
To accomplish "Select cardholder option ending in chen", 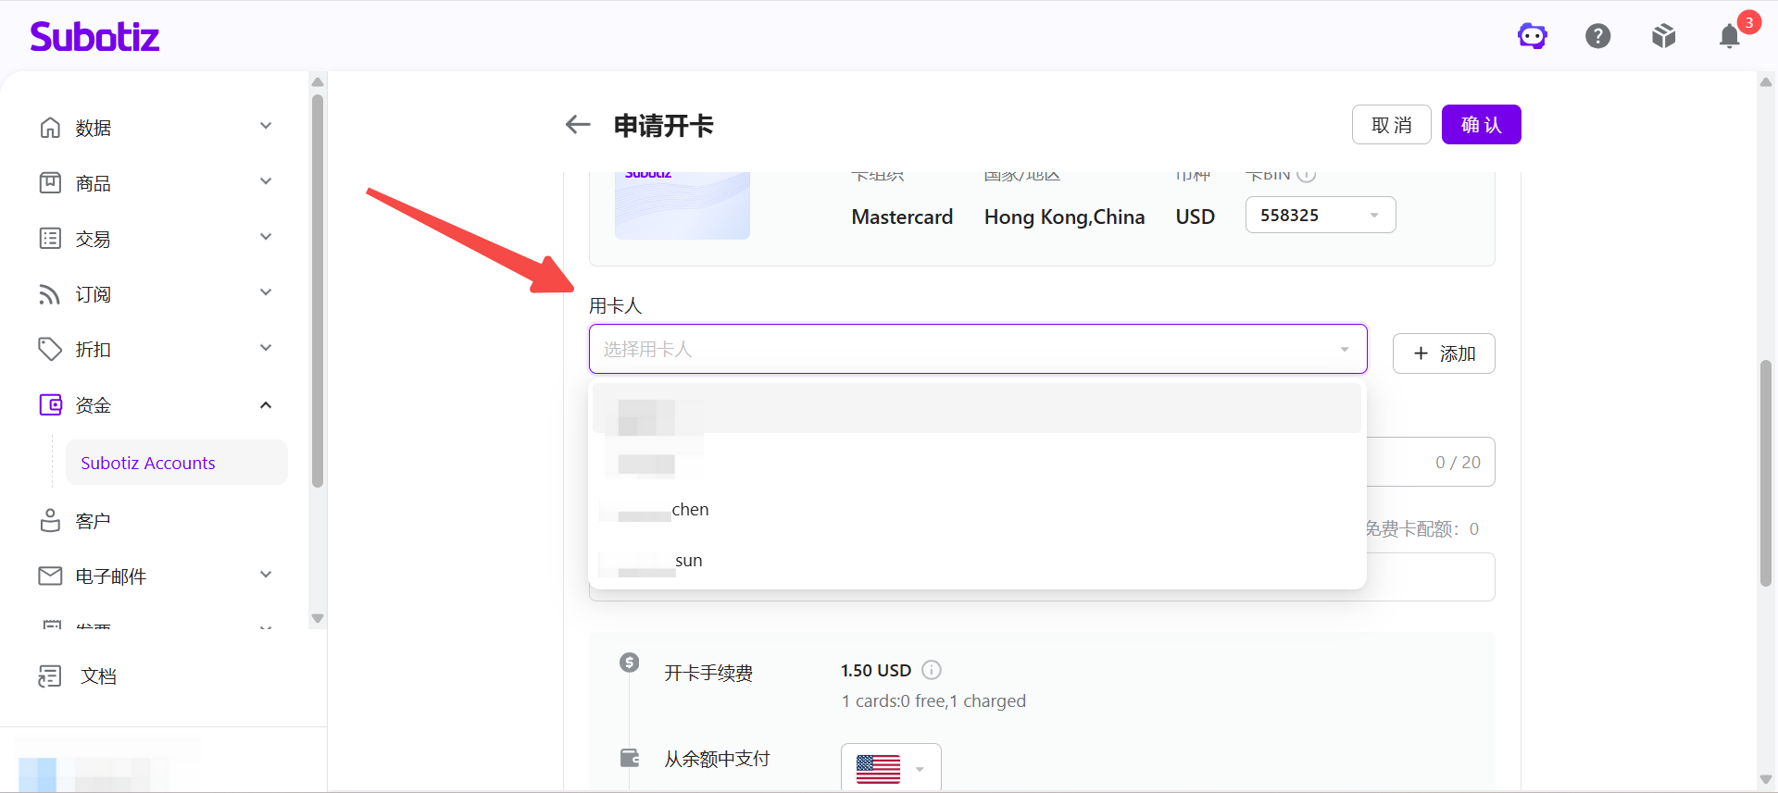I will (x=978, y=509).
